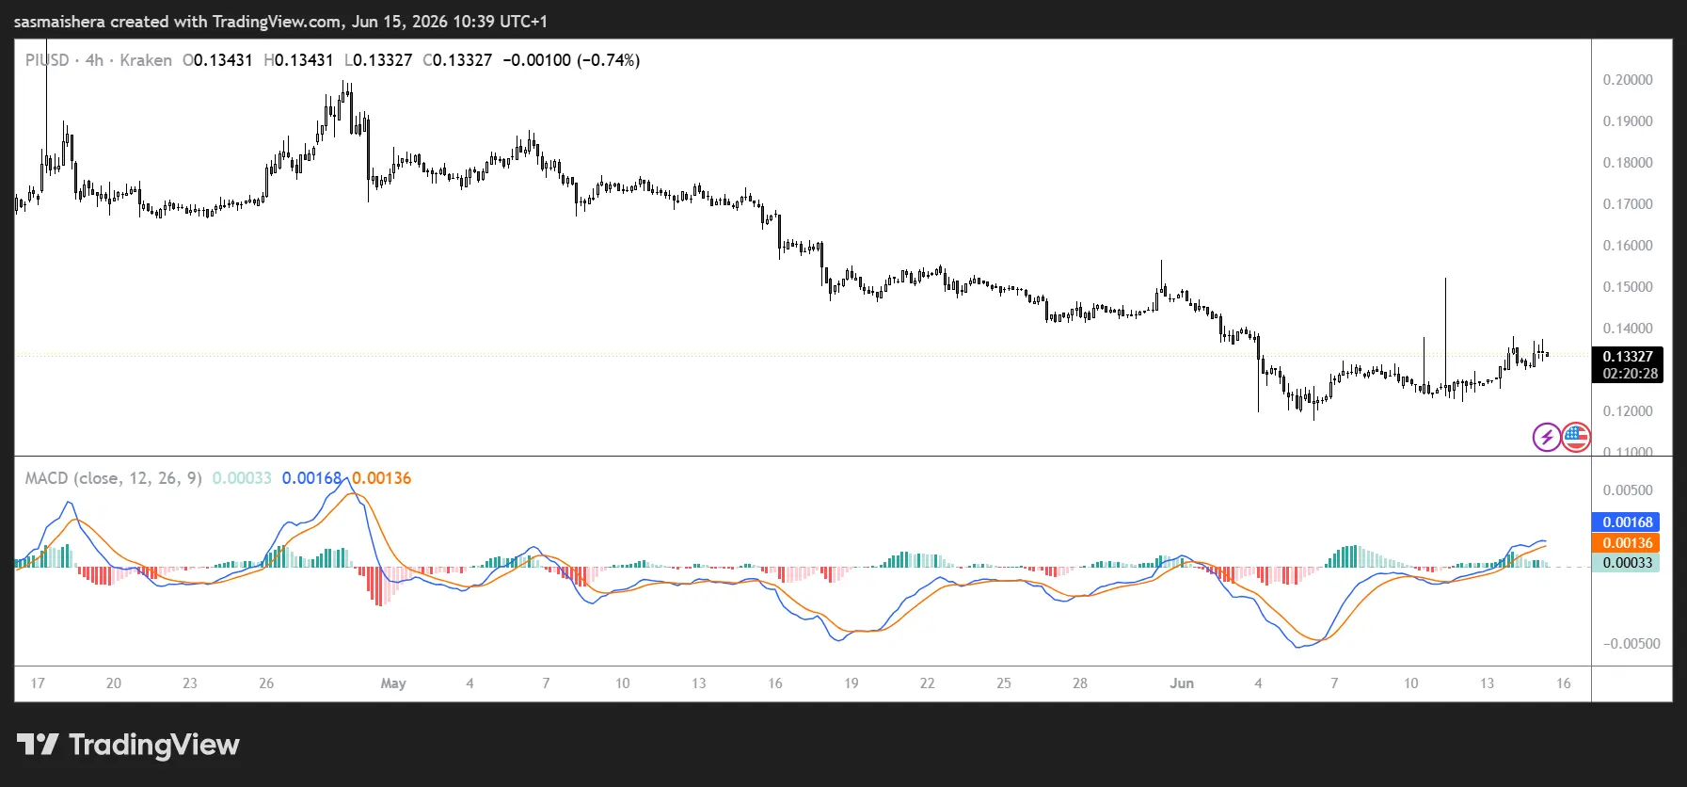Click the May label on the time axis
Viewport: 1687px width, 787px height.
pos(393,683)
